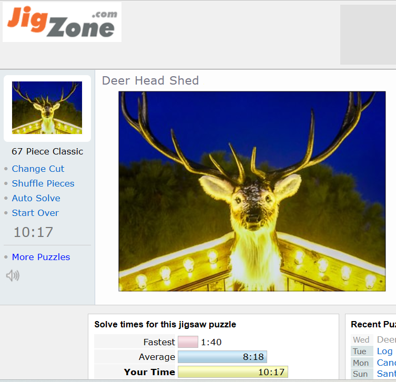The image size is (396, 382).
Task: Open Monday's recent puzzle link
Action: click(387, 363)
